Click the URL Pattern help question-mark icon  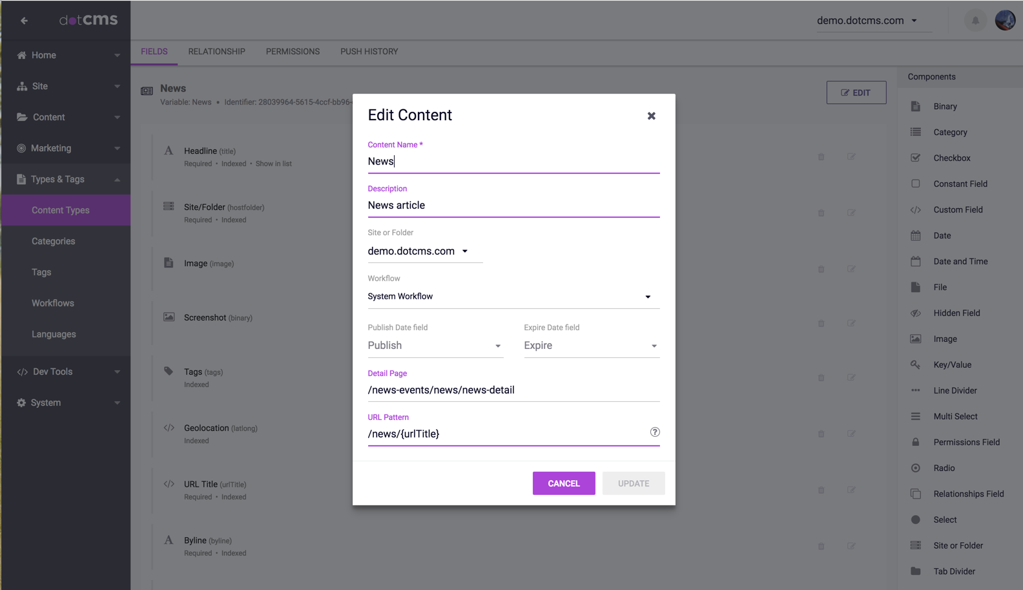click(x=654, y=432)
